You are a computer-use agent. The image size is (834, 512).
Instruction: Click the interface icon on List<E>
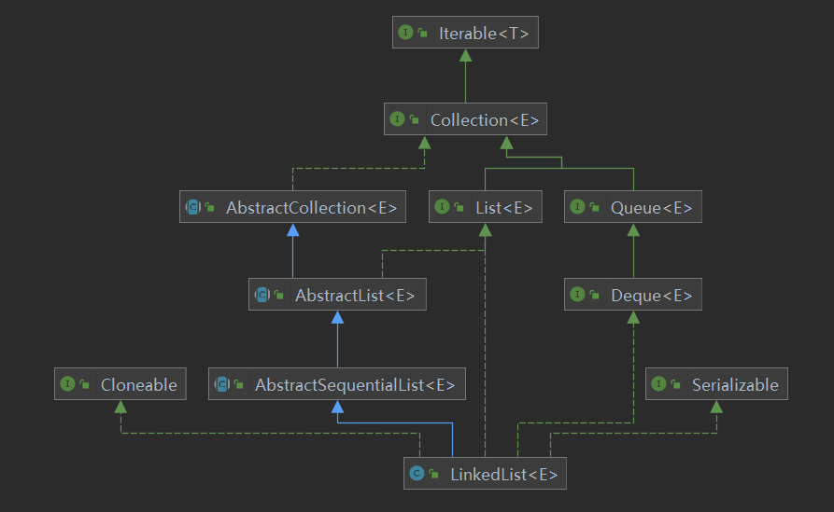(442, 207)
